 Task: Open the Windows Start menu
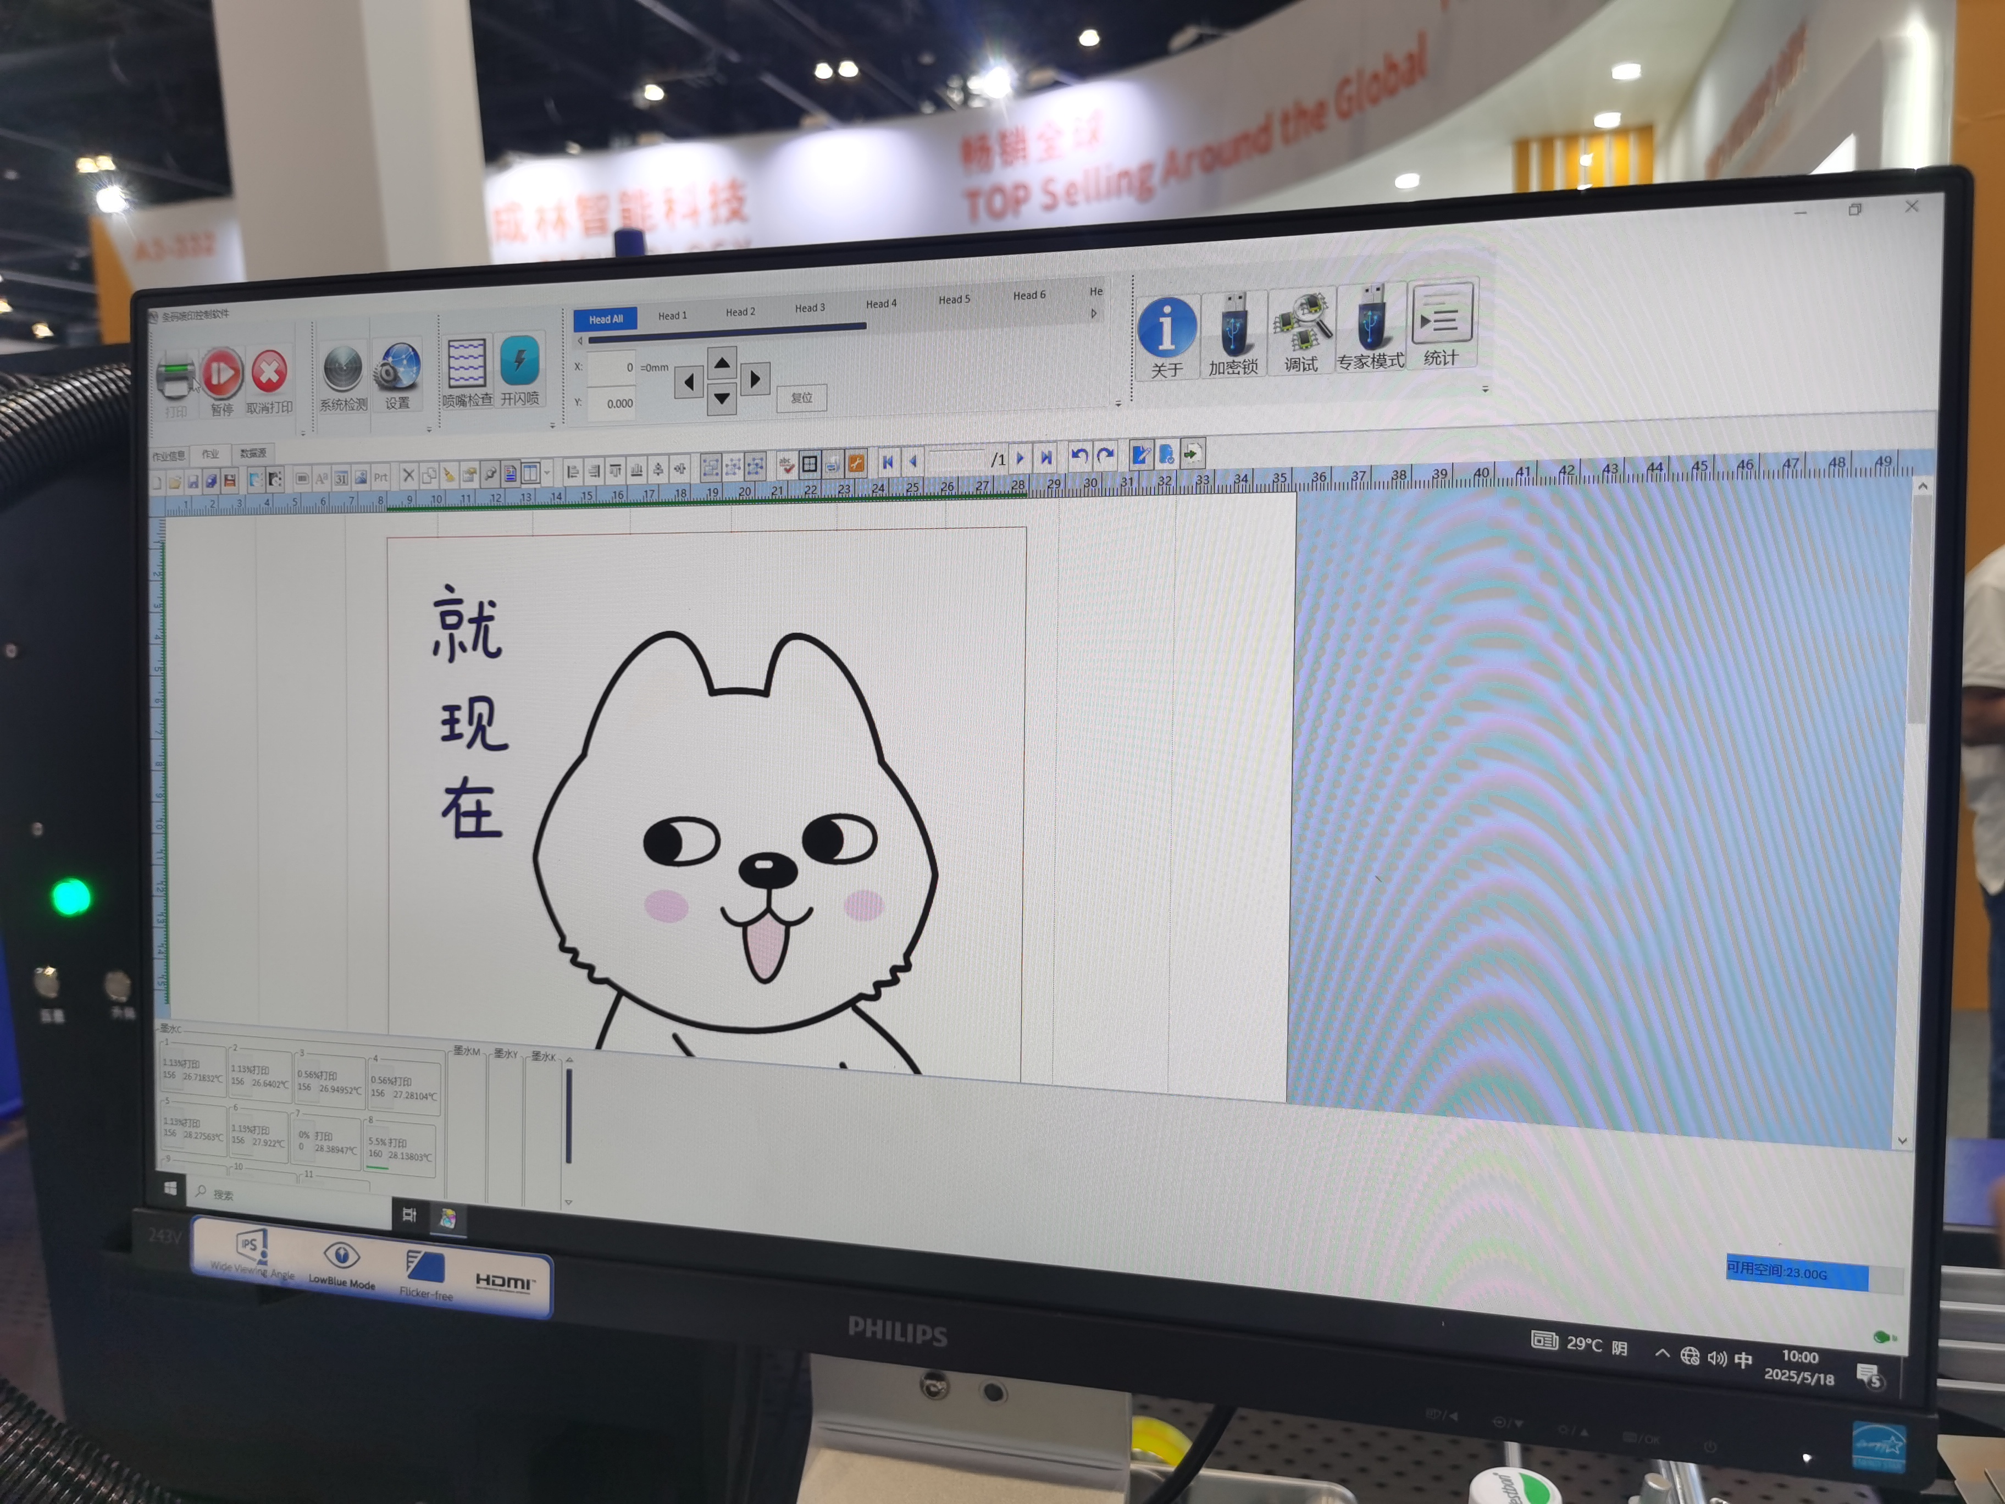tap(170, 1188)
